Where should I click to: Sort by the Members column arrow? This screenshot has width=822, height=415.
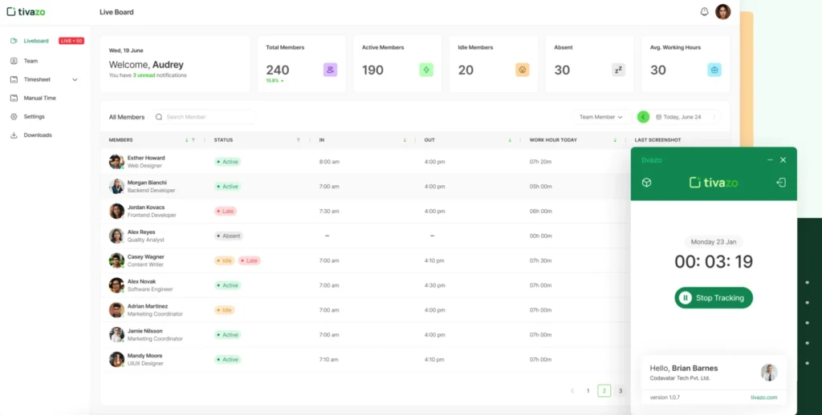pyautogui.click(x=186, y=140)
